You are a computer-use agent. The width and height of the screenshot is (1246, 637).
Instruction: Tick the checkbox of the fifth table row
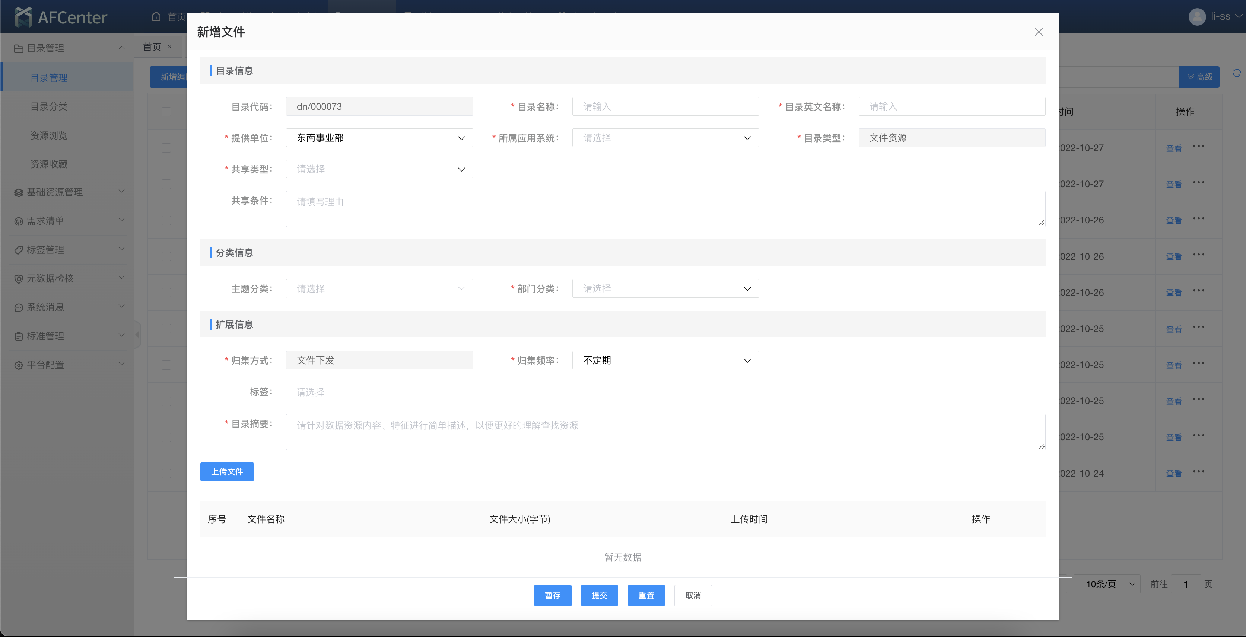pos(166,292)
